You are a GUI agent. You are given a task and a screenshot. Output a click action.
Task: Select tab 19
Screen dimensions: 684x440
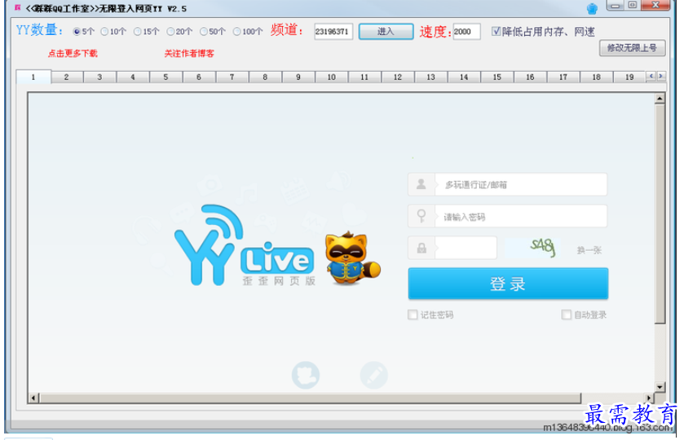629,77
